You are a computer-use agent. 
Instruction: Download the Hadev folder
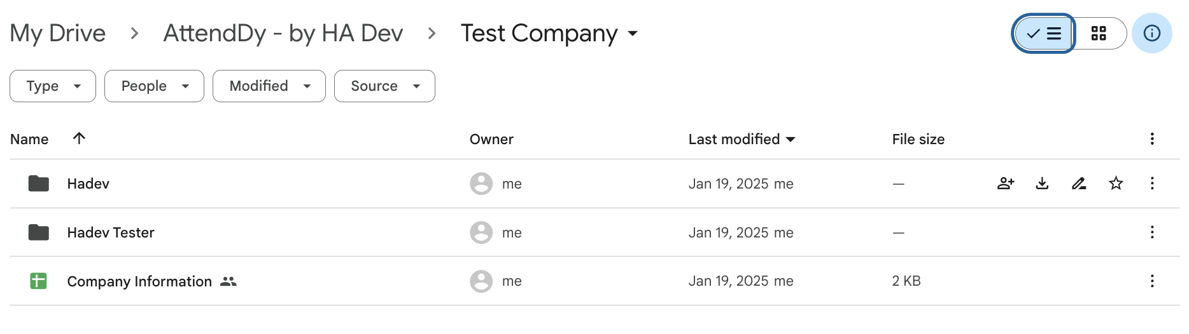(x=1042, y=184)
